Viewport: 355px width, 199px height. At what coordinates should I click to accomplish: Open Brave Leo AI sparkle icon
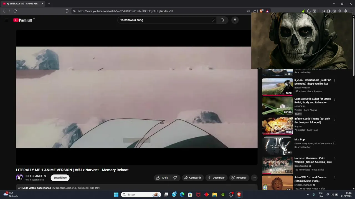point(340,11)
